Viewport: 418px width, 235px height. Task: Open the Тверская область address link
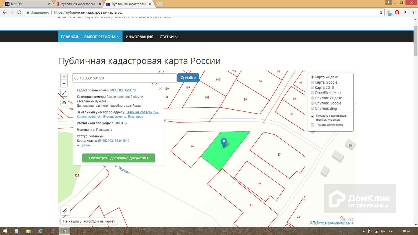click(118, 114)
